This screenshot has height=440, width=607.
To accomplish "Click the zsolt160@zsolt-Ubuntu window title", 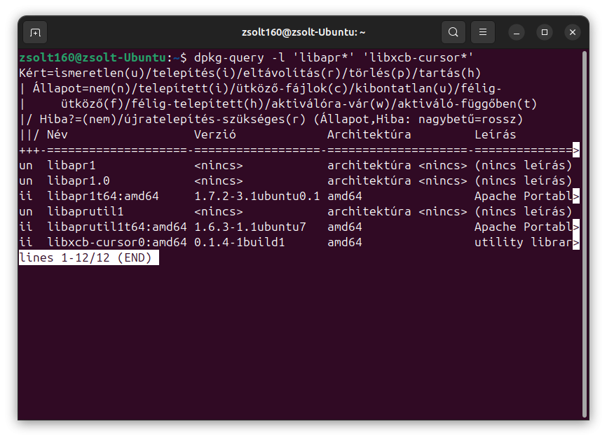I will (x=303, y=32).
